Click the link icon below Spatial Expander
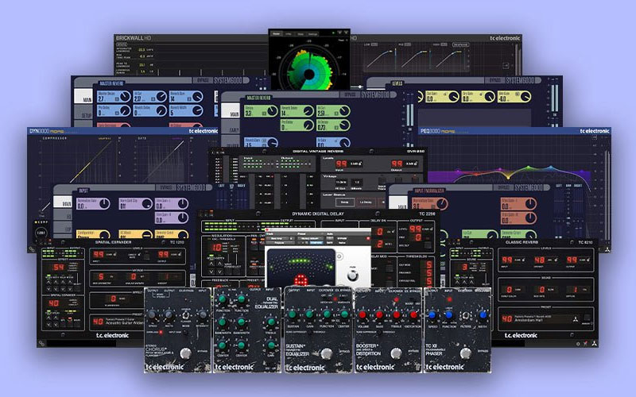 click(x=40, y=343)
